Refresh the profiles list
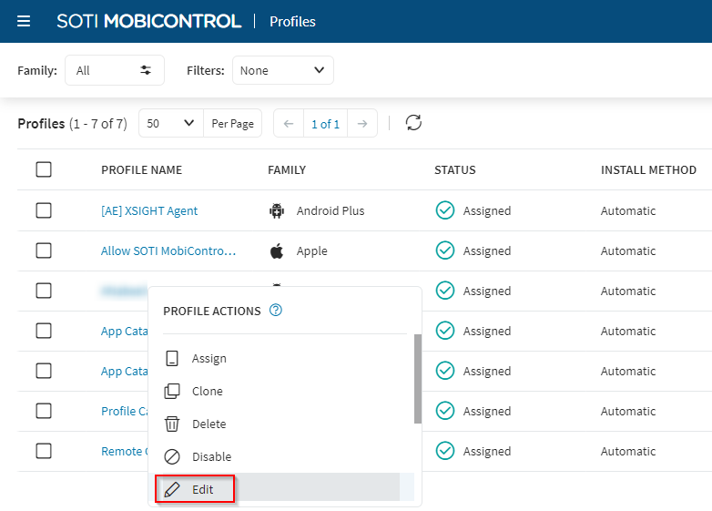Viewport: 712px width, 511px height. [x=413, y=123]
